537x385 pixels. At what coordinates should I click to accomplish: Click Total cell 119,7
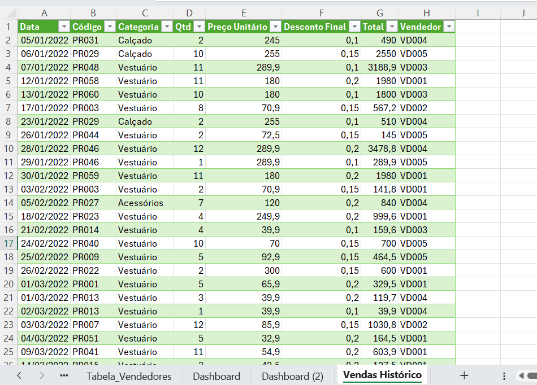pyautogui.click(x=379, y=297)
